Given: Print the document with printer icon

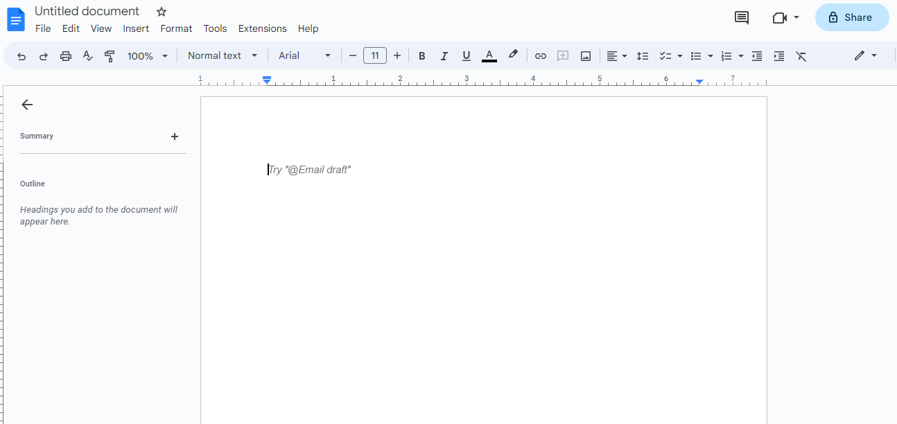Looking at the screenshot, I should click(66, 56).
